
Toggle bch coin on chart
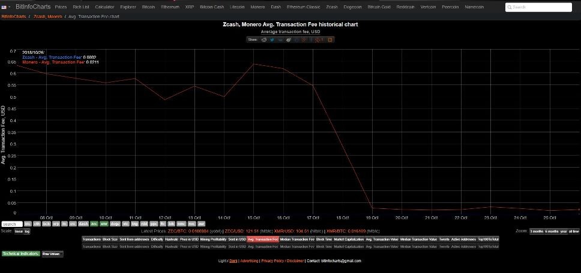pos(46,224)
